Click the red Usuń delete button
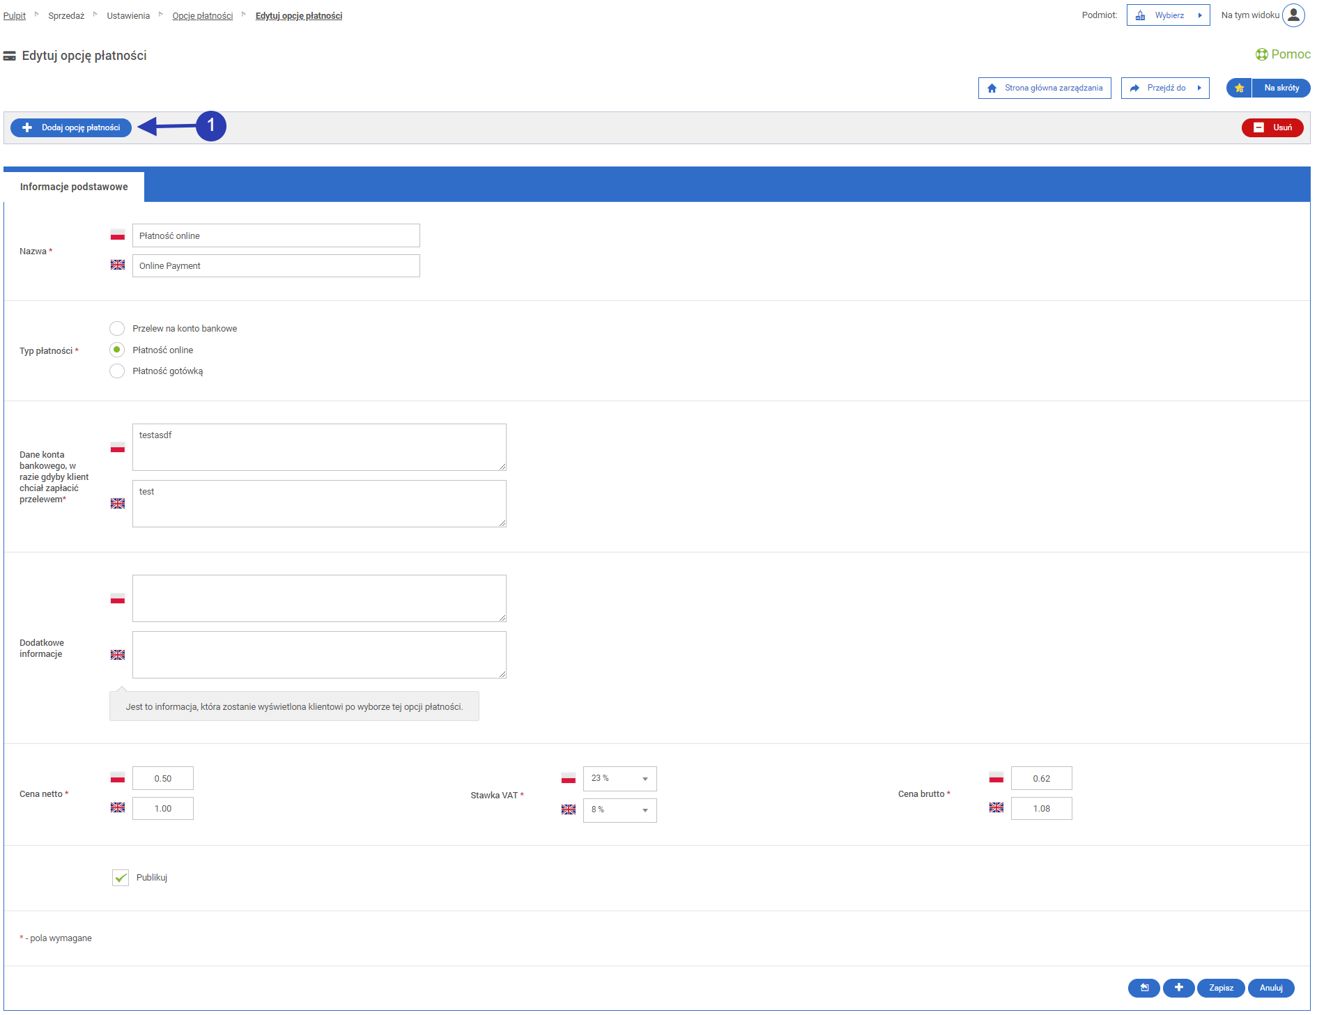 point(1272,127)
